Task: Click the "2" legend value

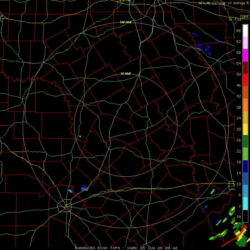Action: [240, 206]
